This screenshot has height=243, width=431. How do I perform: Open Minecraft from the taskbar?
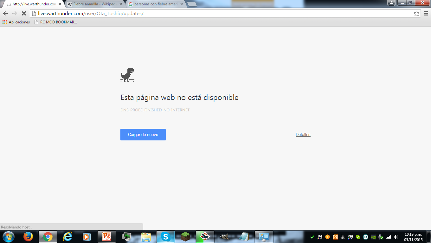tap(185, 236)
